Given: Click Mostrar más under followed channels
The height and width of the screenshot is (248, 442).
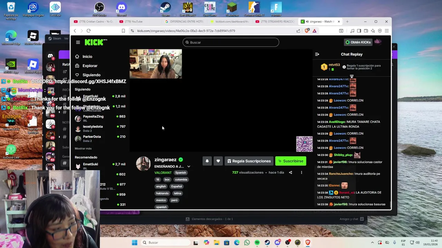Looking at the screenshot, I should click(x=83, y=148).
